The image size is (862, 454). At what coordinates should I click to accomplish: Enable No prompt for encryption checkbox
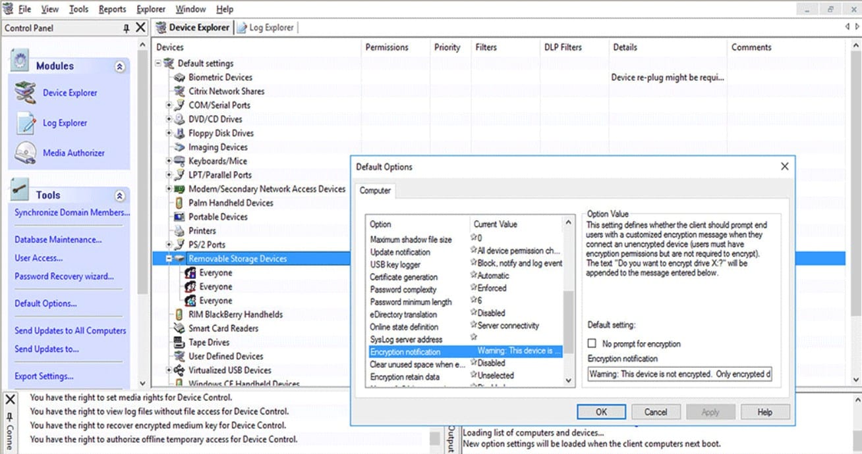[592, 343]
